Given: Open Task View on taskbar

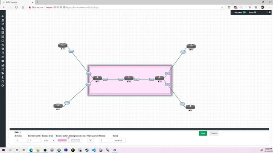Looking at the screenshot, I should tap(24, 150).
